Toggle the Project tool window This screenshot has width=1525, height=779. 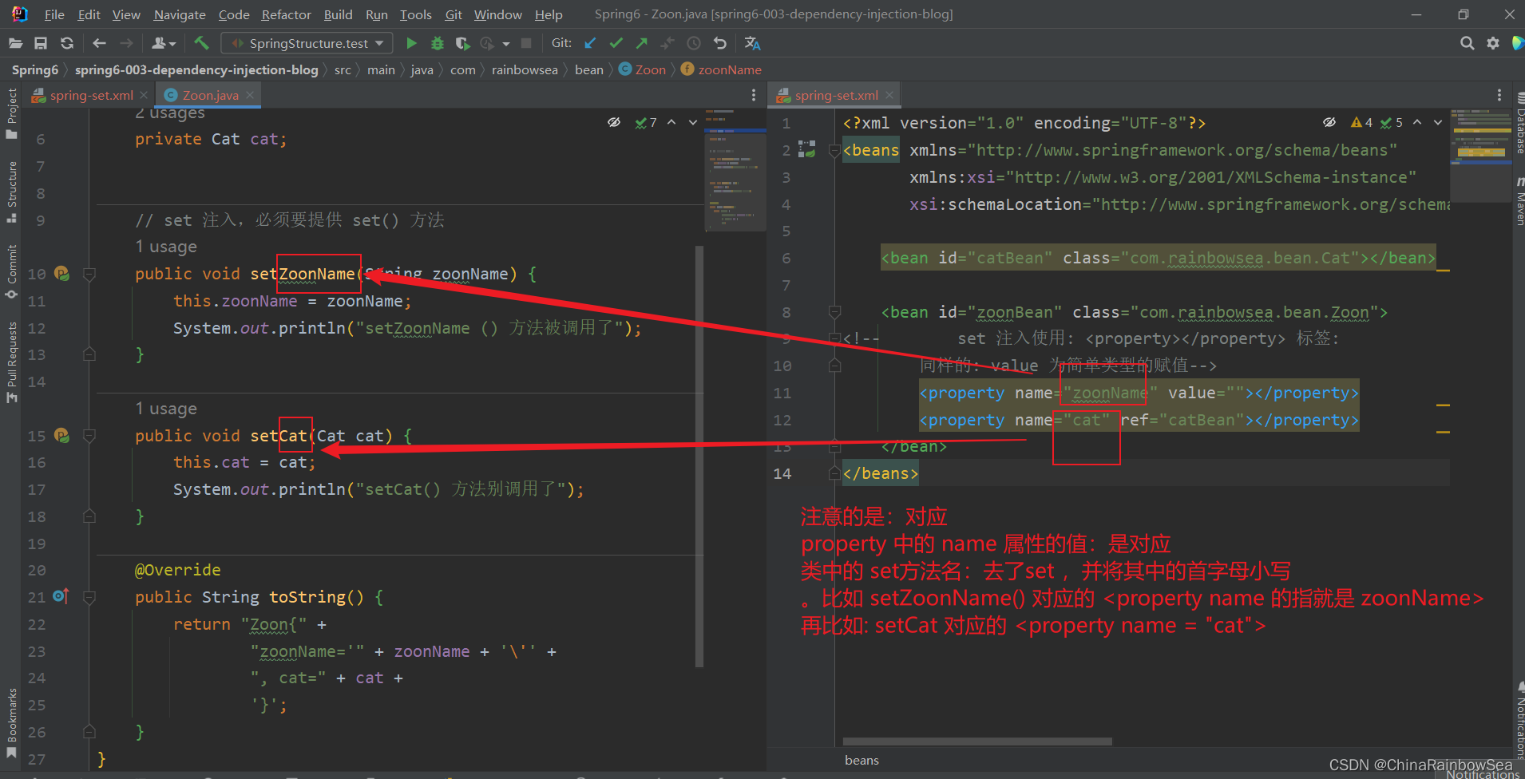(11, 114)
